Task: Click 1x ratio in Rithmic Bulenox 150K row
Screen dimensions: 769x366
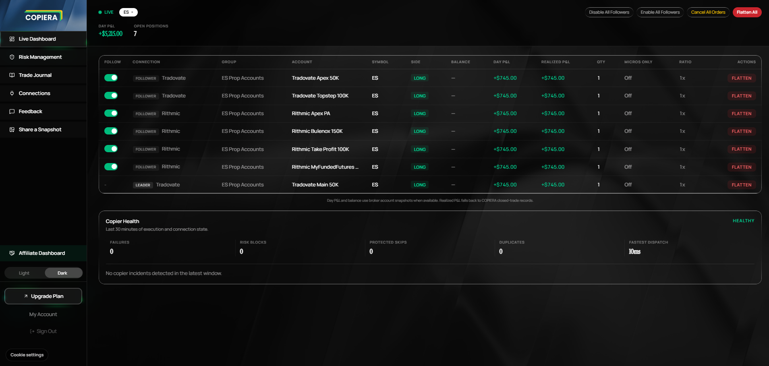Action: click(682, 131)
